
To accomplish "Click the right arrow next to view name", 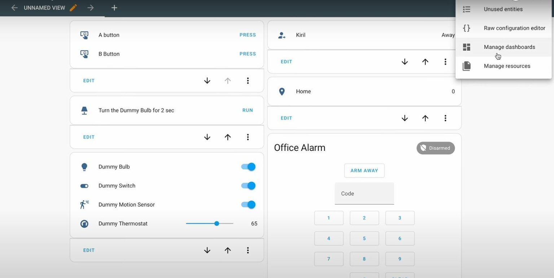I will point(91,8).
